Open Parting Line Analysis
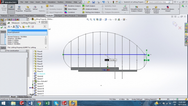This screenshot has width=188, height=106. pyautogui.click(x=91, y=12)
